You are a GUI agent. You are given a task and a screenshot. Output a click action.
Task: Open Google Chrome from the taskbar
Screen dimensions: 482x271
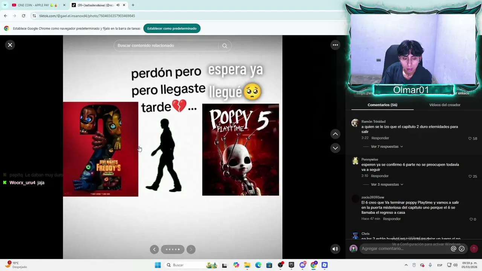[313, 265]
